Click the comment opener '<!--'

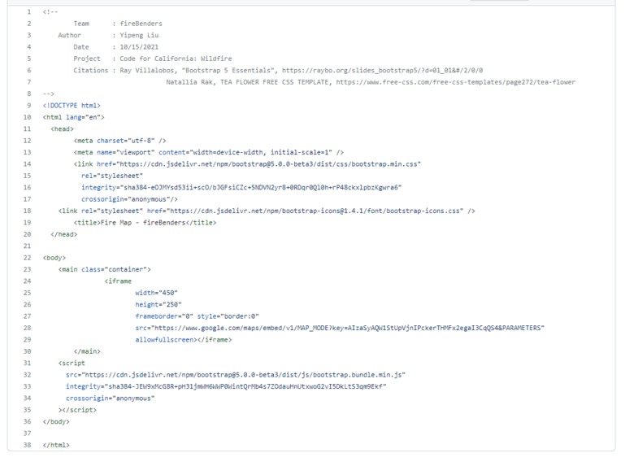(50, 12)
